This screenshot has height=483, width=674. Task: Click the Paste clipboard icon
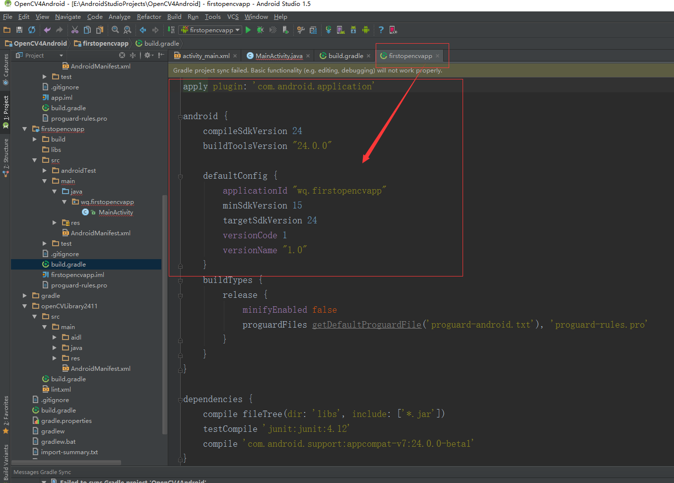point(100,30)
